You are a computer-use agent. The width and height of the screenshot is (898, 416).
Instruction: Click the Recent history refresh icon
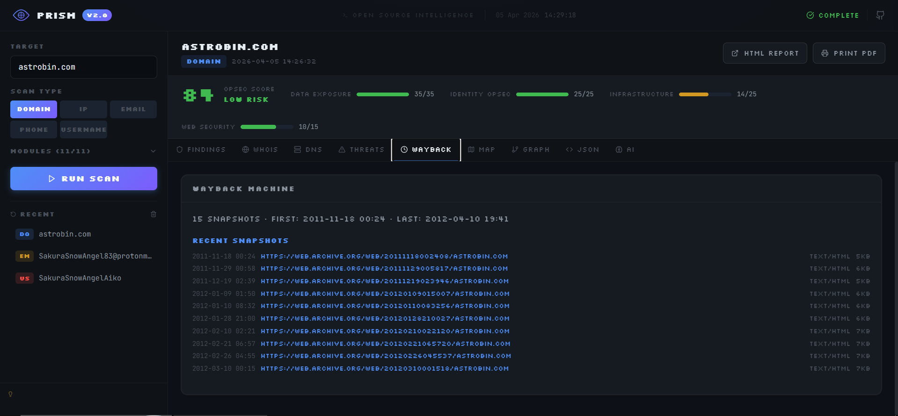coord(13,214)
